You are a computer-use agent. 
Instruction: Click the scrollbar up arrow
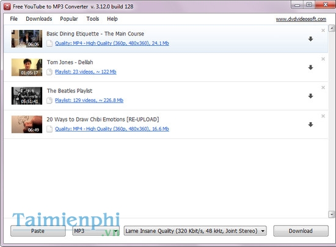[332, 28]
